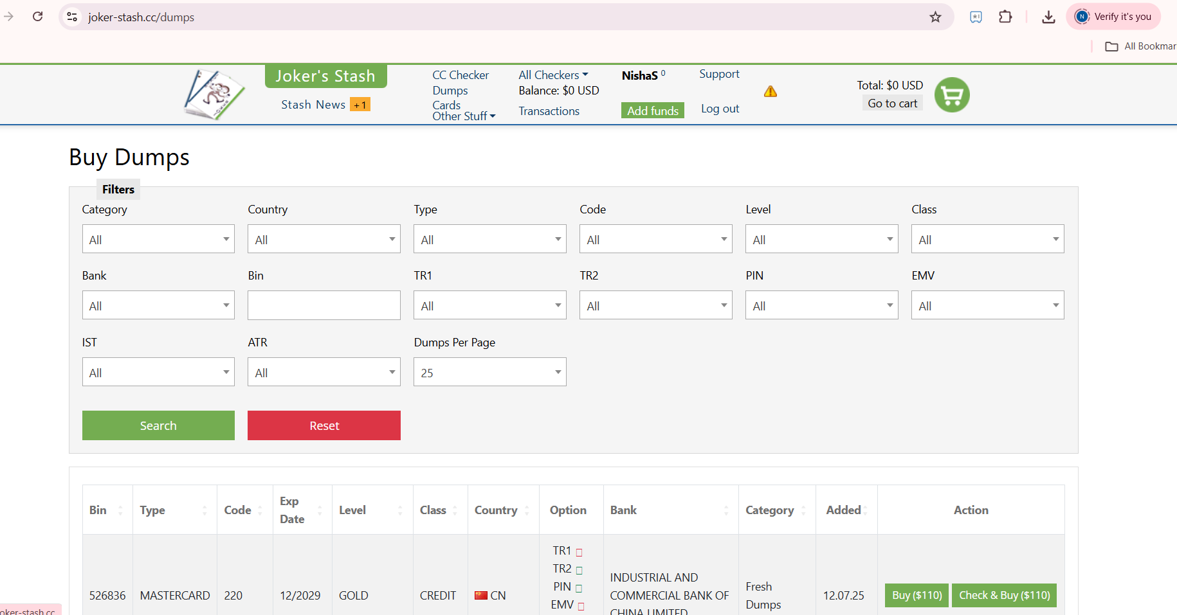The width and height of the screenshot is (1177, 615).
Task: Open the CC Checker nav link
Action: pos(461,75)
